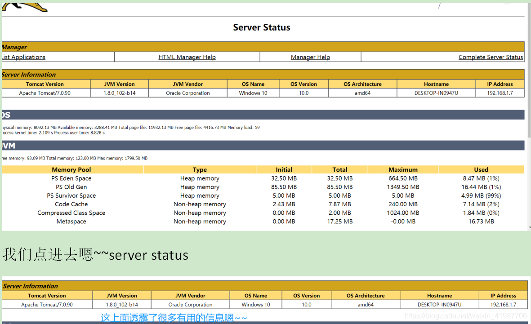531x324 pixels.
Task: Click Oracle Corporation in the lower table
Action: pos(190,305)
